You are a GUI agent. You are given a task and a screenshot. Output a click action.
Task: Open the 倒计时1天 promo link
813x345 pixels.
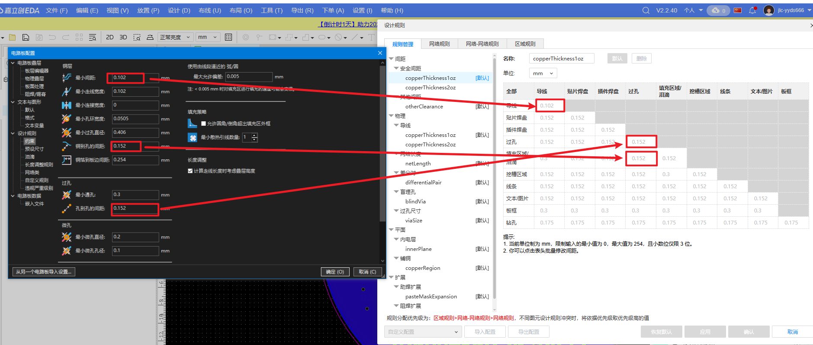348,24
